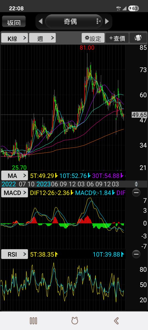Open the K線 chart type dropdown
Screen dimensions: 148x330
tap(15, 38)
